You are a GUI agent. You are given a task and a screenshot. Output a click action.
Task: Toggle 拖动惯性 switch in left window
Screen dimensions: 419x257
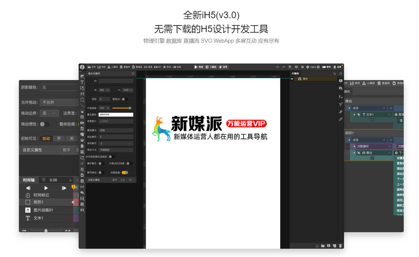tap(45, 124)
